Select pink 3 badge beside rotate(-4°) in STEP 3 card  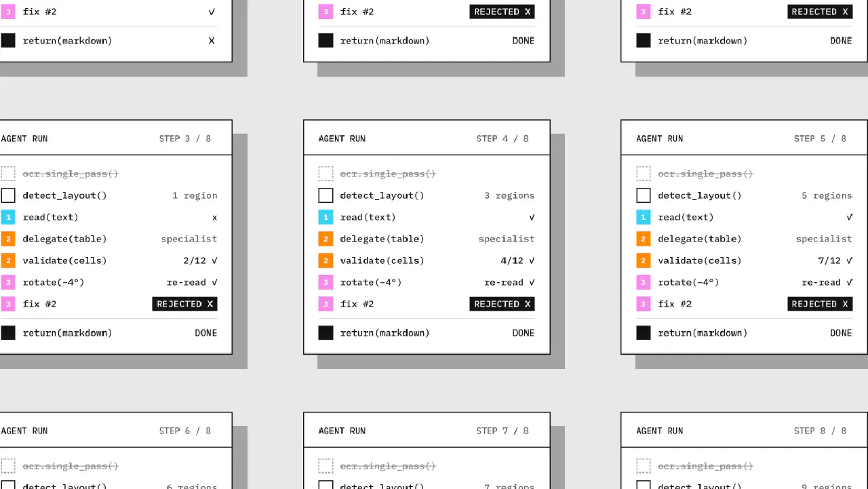(7, 282)
